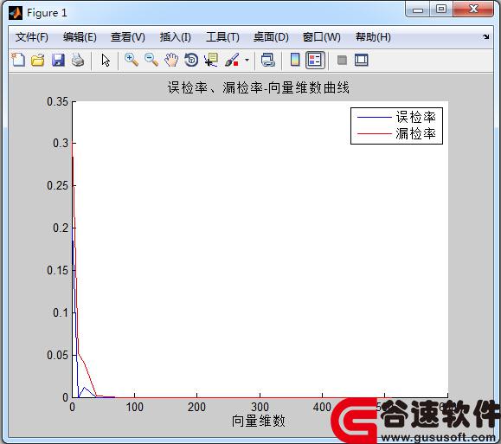Select the Rotate 3D tool

[191, 60]
